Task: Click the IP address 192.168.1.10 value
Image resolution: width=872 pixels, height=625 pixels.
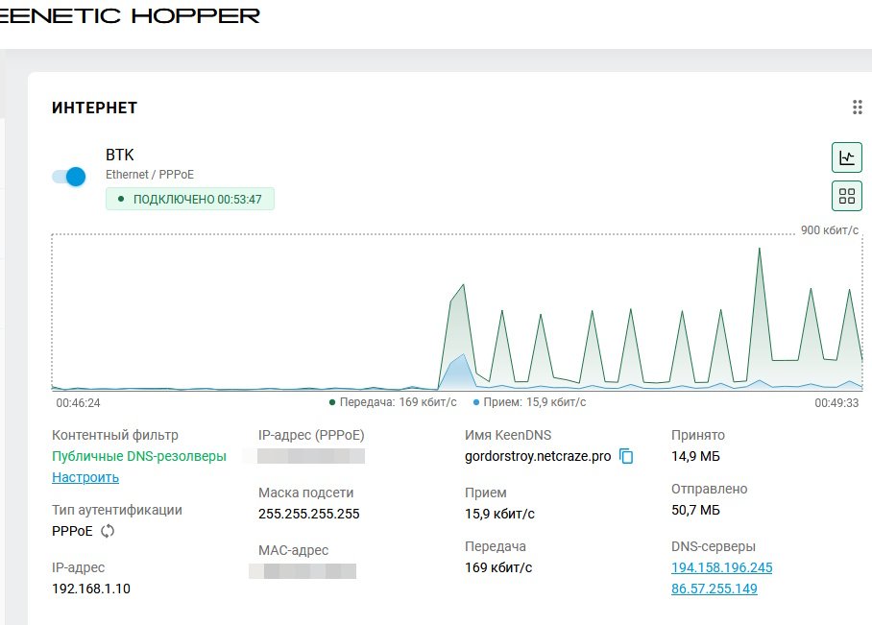Action: 91,589
